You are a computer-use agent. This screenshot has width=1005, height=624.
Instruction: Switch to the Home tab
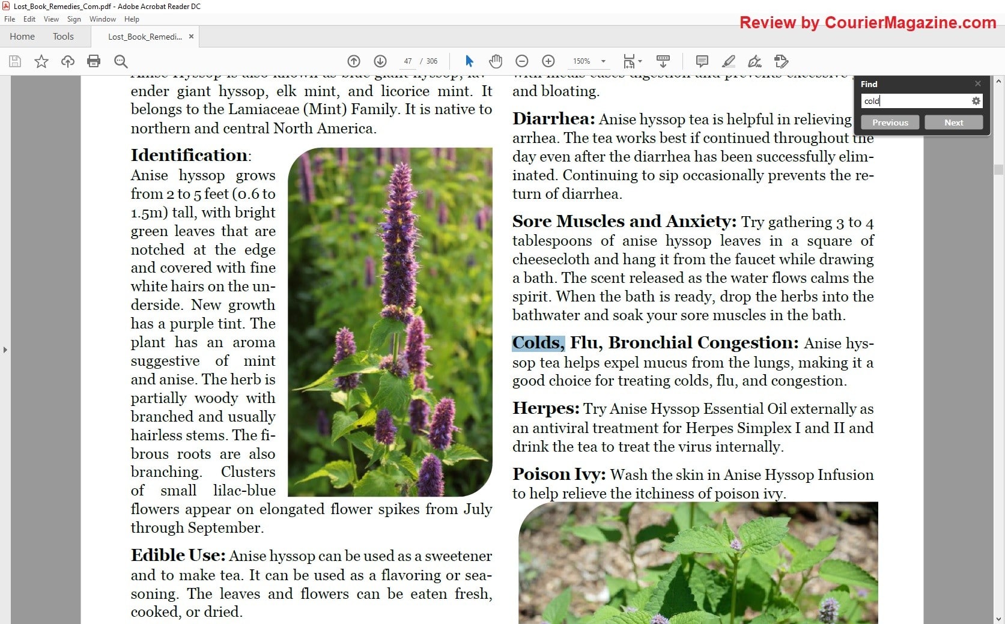coord(22,37)
